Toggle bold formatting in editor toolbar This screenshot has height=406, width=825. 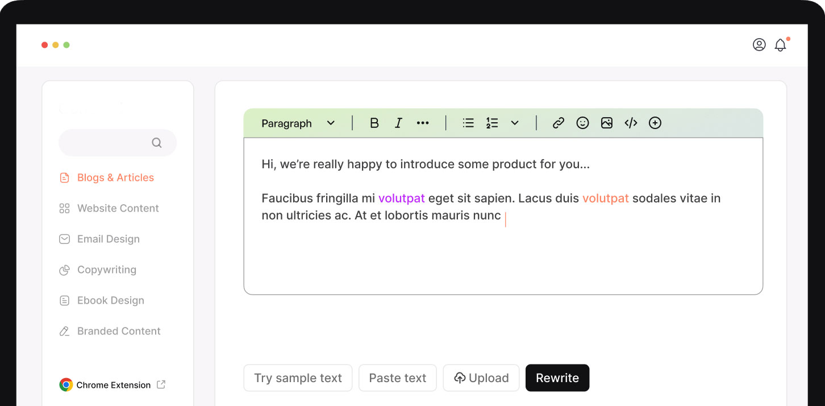click(x=374, y=123)
